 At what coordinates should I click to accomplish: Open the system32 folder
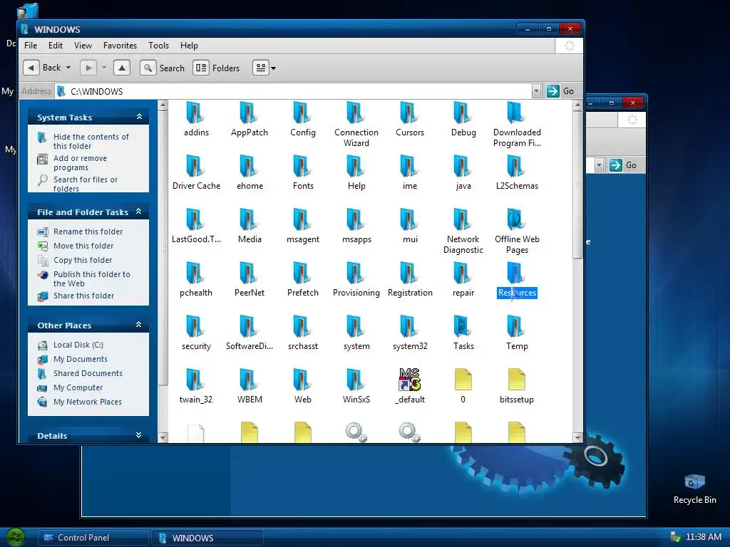tap(410, 333)
